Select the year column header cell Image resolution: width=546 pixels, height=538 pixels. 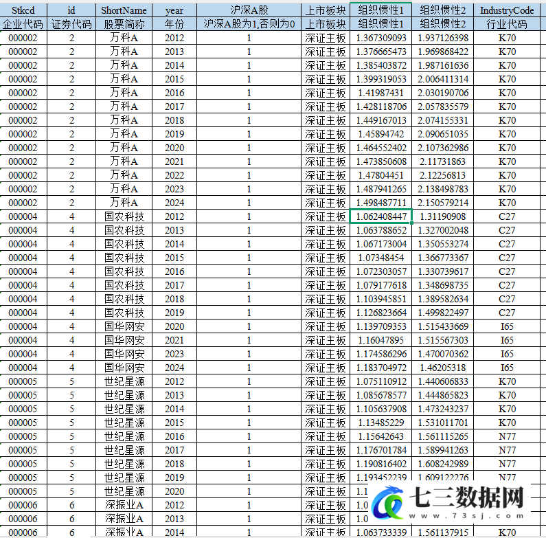pos(174,10)
